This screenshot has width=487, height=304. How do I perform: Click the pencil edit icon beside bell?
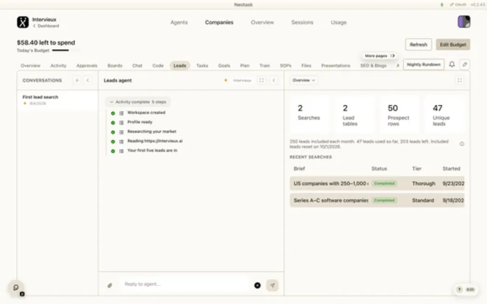click(464, 64)
